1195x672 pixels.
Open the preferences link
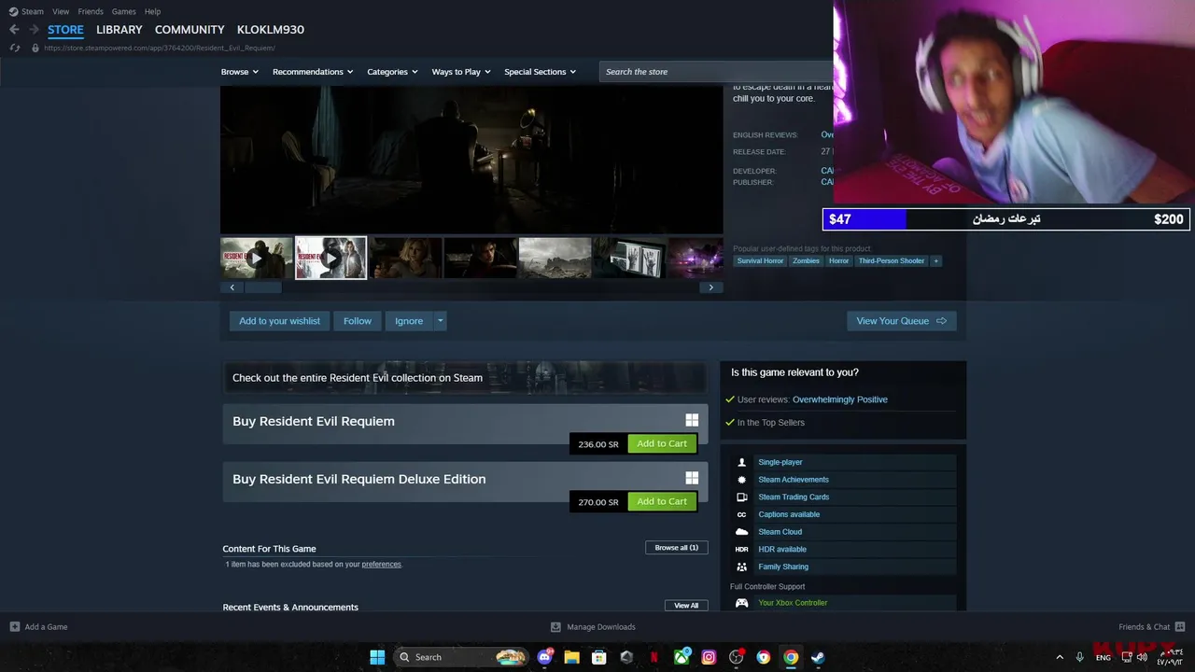[381, 565]
